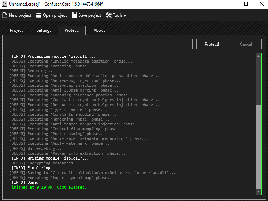
Task: Click the log scrollbar up arrow
Action: tap(258, 56)
